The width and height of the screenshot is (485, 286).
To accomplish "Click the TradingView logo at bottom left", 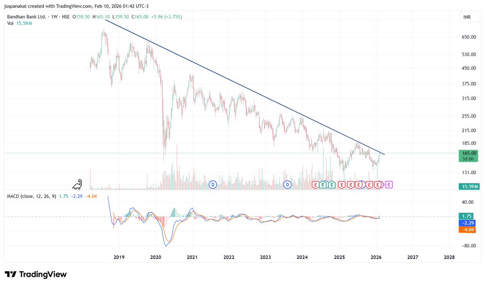I will (x=36, y=274).
